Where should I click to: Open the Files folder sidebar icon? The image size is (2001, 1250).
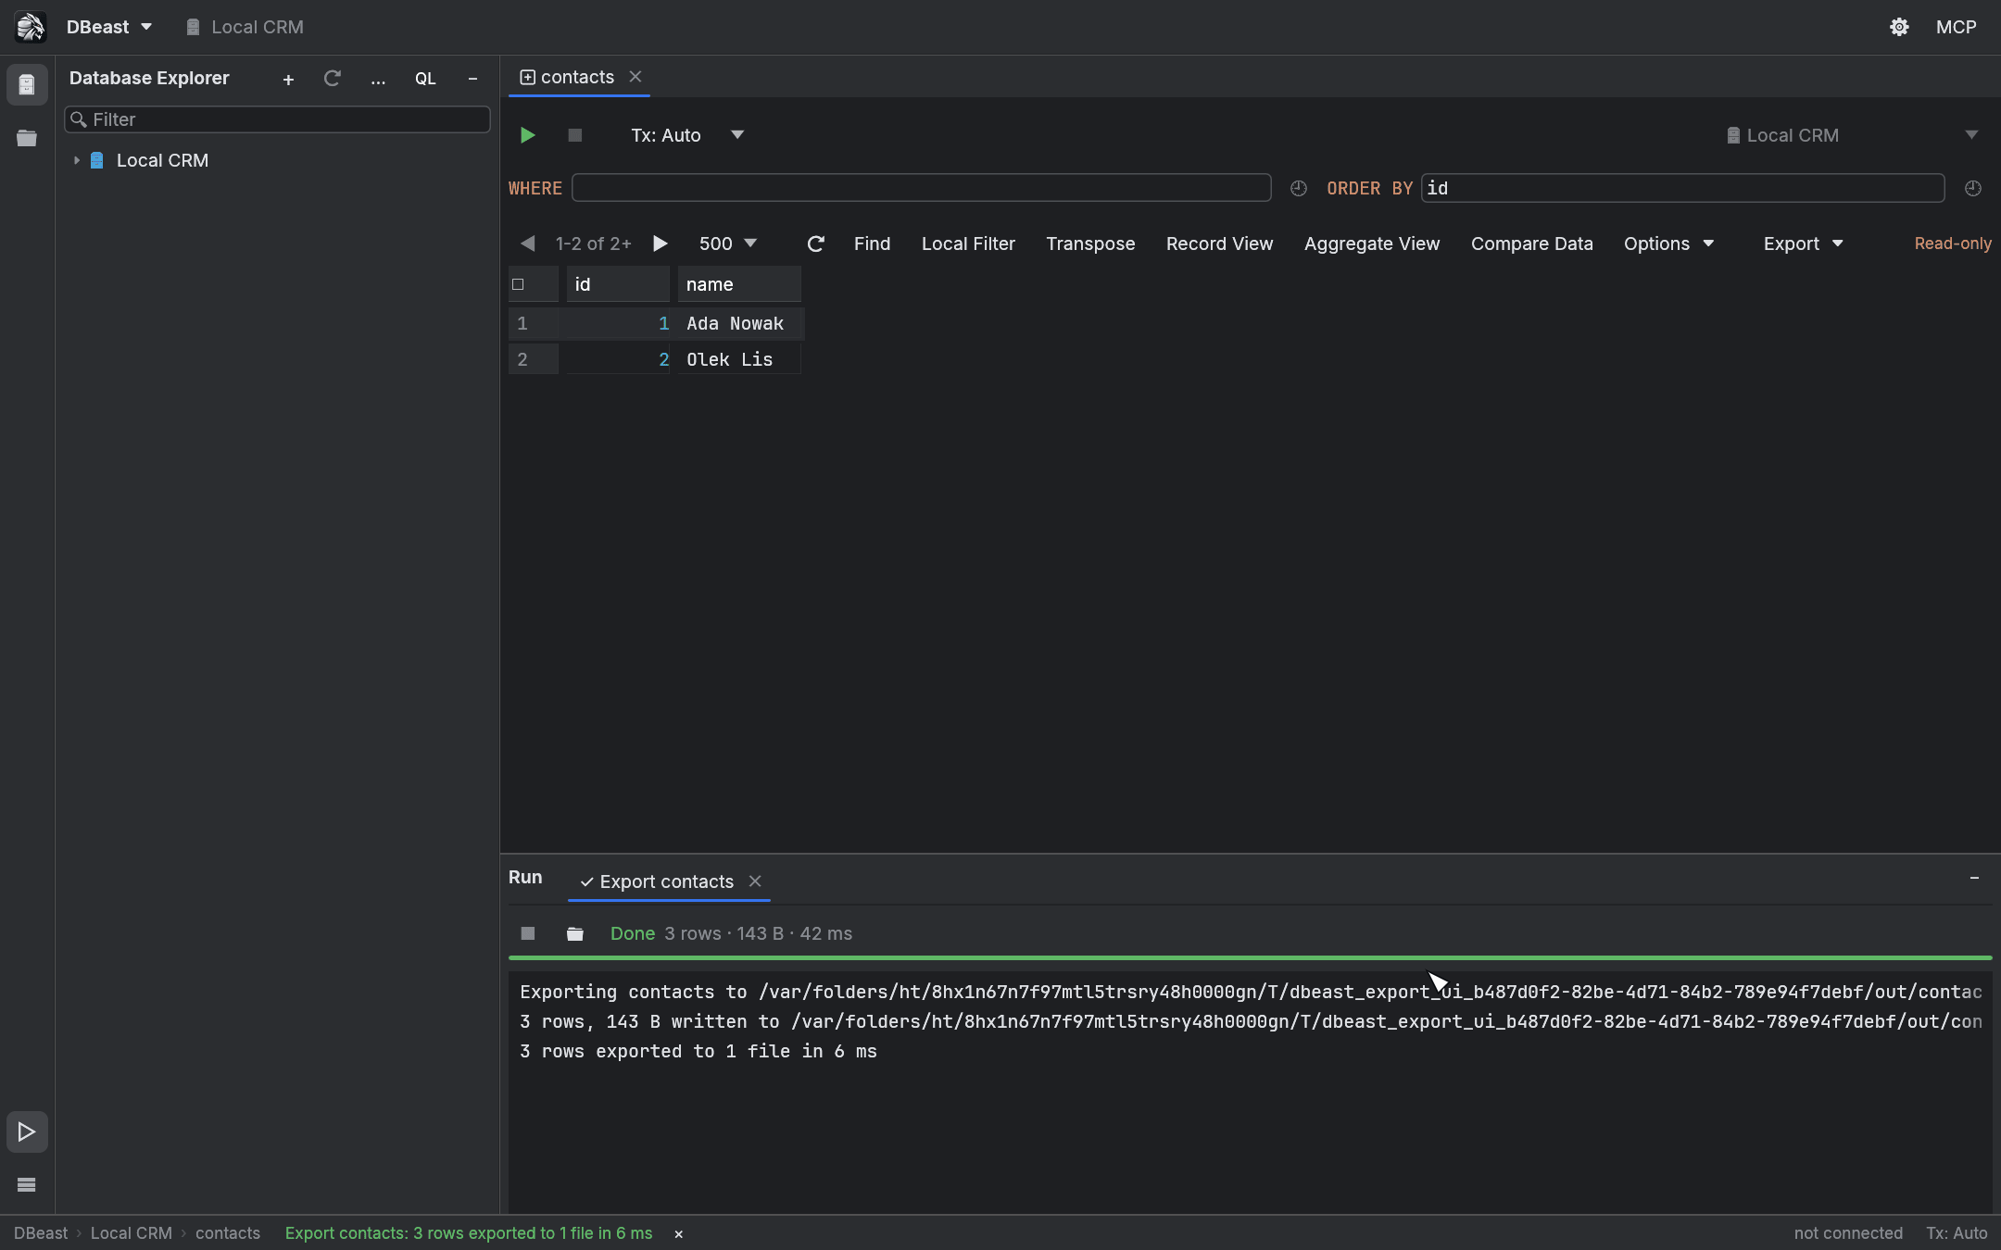(27, 138)
